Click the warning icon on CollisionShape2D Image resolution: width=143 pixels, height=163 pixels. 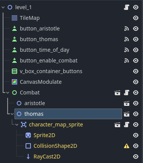(127, 146)
